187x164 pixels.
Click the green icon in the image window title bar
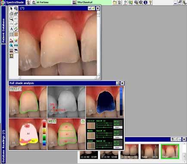point(93,8)
